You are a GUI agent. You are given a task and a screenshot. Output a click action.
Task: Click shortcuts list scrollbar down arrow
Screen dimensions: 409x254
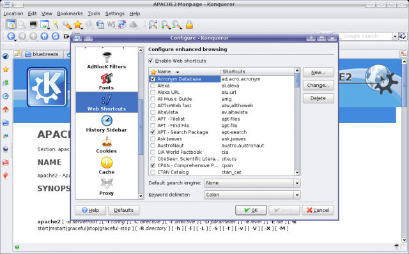297,172
